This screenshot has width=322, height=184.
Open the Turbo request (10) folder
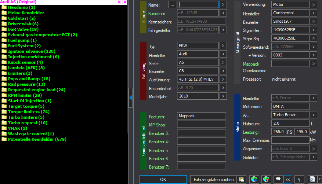24,123
